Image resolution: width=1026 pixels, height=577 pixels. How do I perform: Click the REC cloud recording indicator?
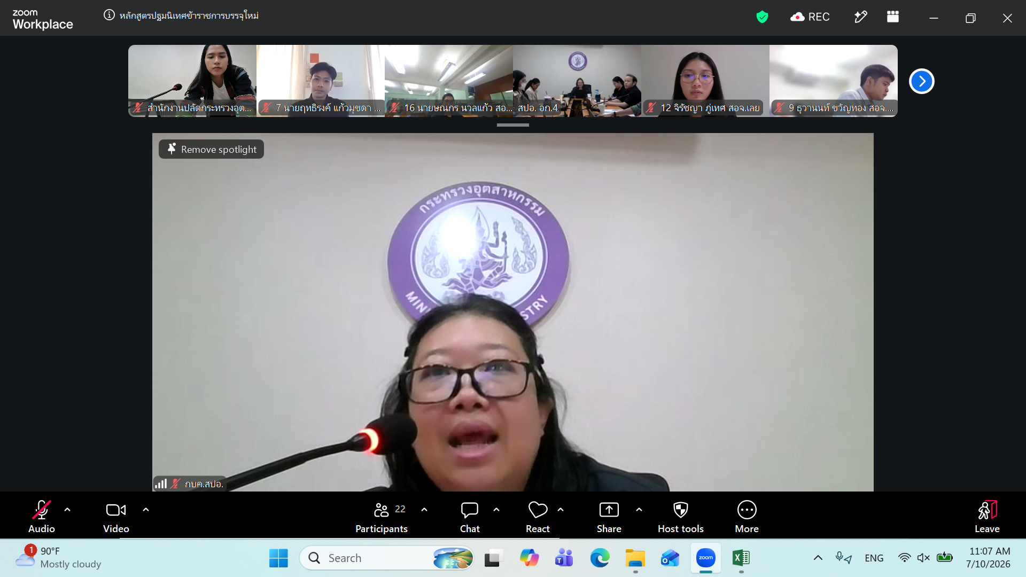pyautogui.click(x=810, y=17)
